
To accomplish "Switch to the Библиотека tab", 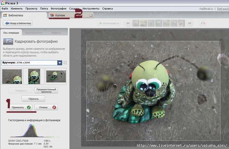I will click(x=24, y=15).
